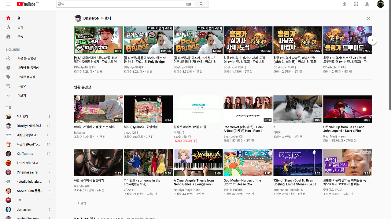
Task: Open channel link This is Polaris
Action: (x=233, y=190)
